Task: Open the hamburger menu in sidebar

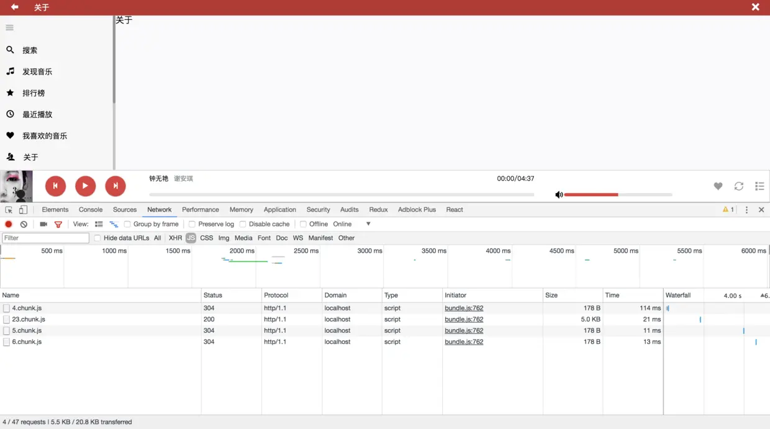Action: point(9,27)
